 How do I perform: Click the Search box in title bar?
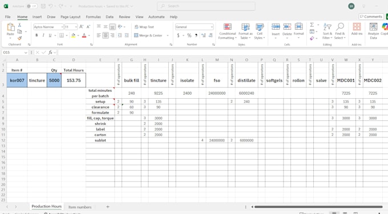tap(206, 6)
